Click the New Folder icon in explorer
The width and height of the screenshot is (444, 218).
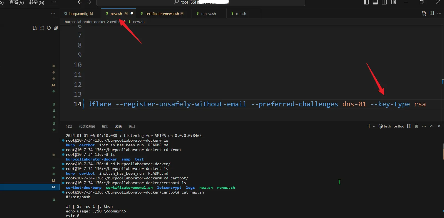coord(42,28)
